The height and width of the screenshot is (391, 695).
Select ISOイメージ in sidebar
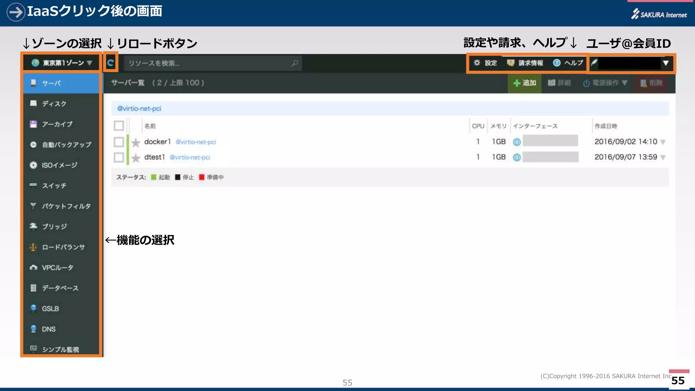[x=61, y=165]
